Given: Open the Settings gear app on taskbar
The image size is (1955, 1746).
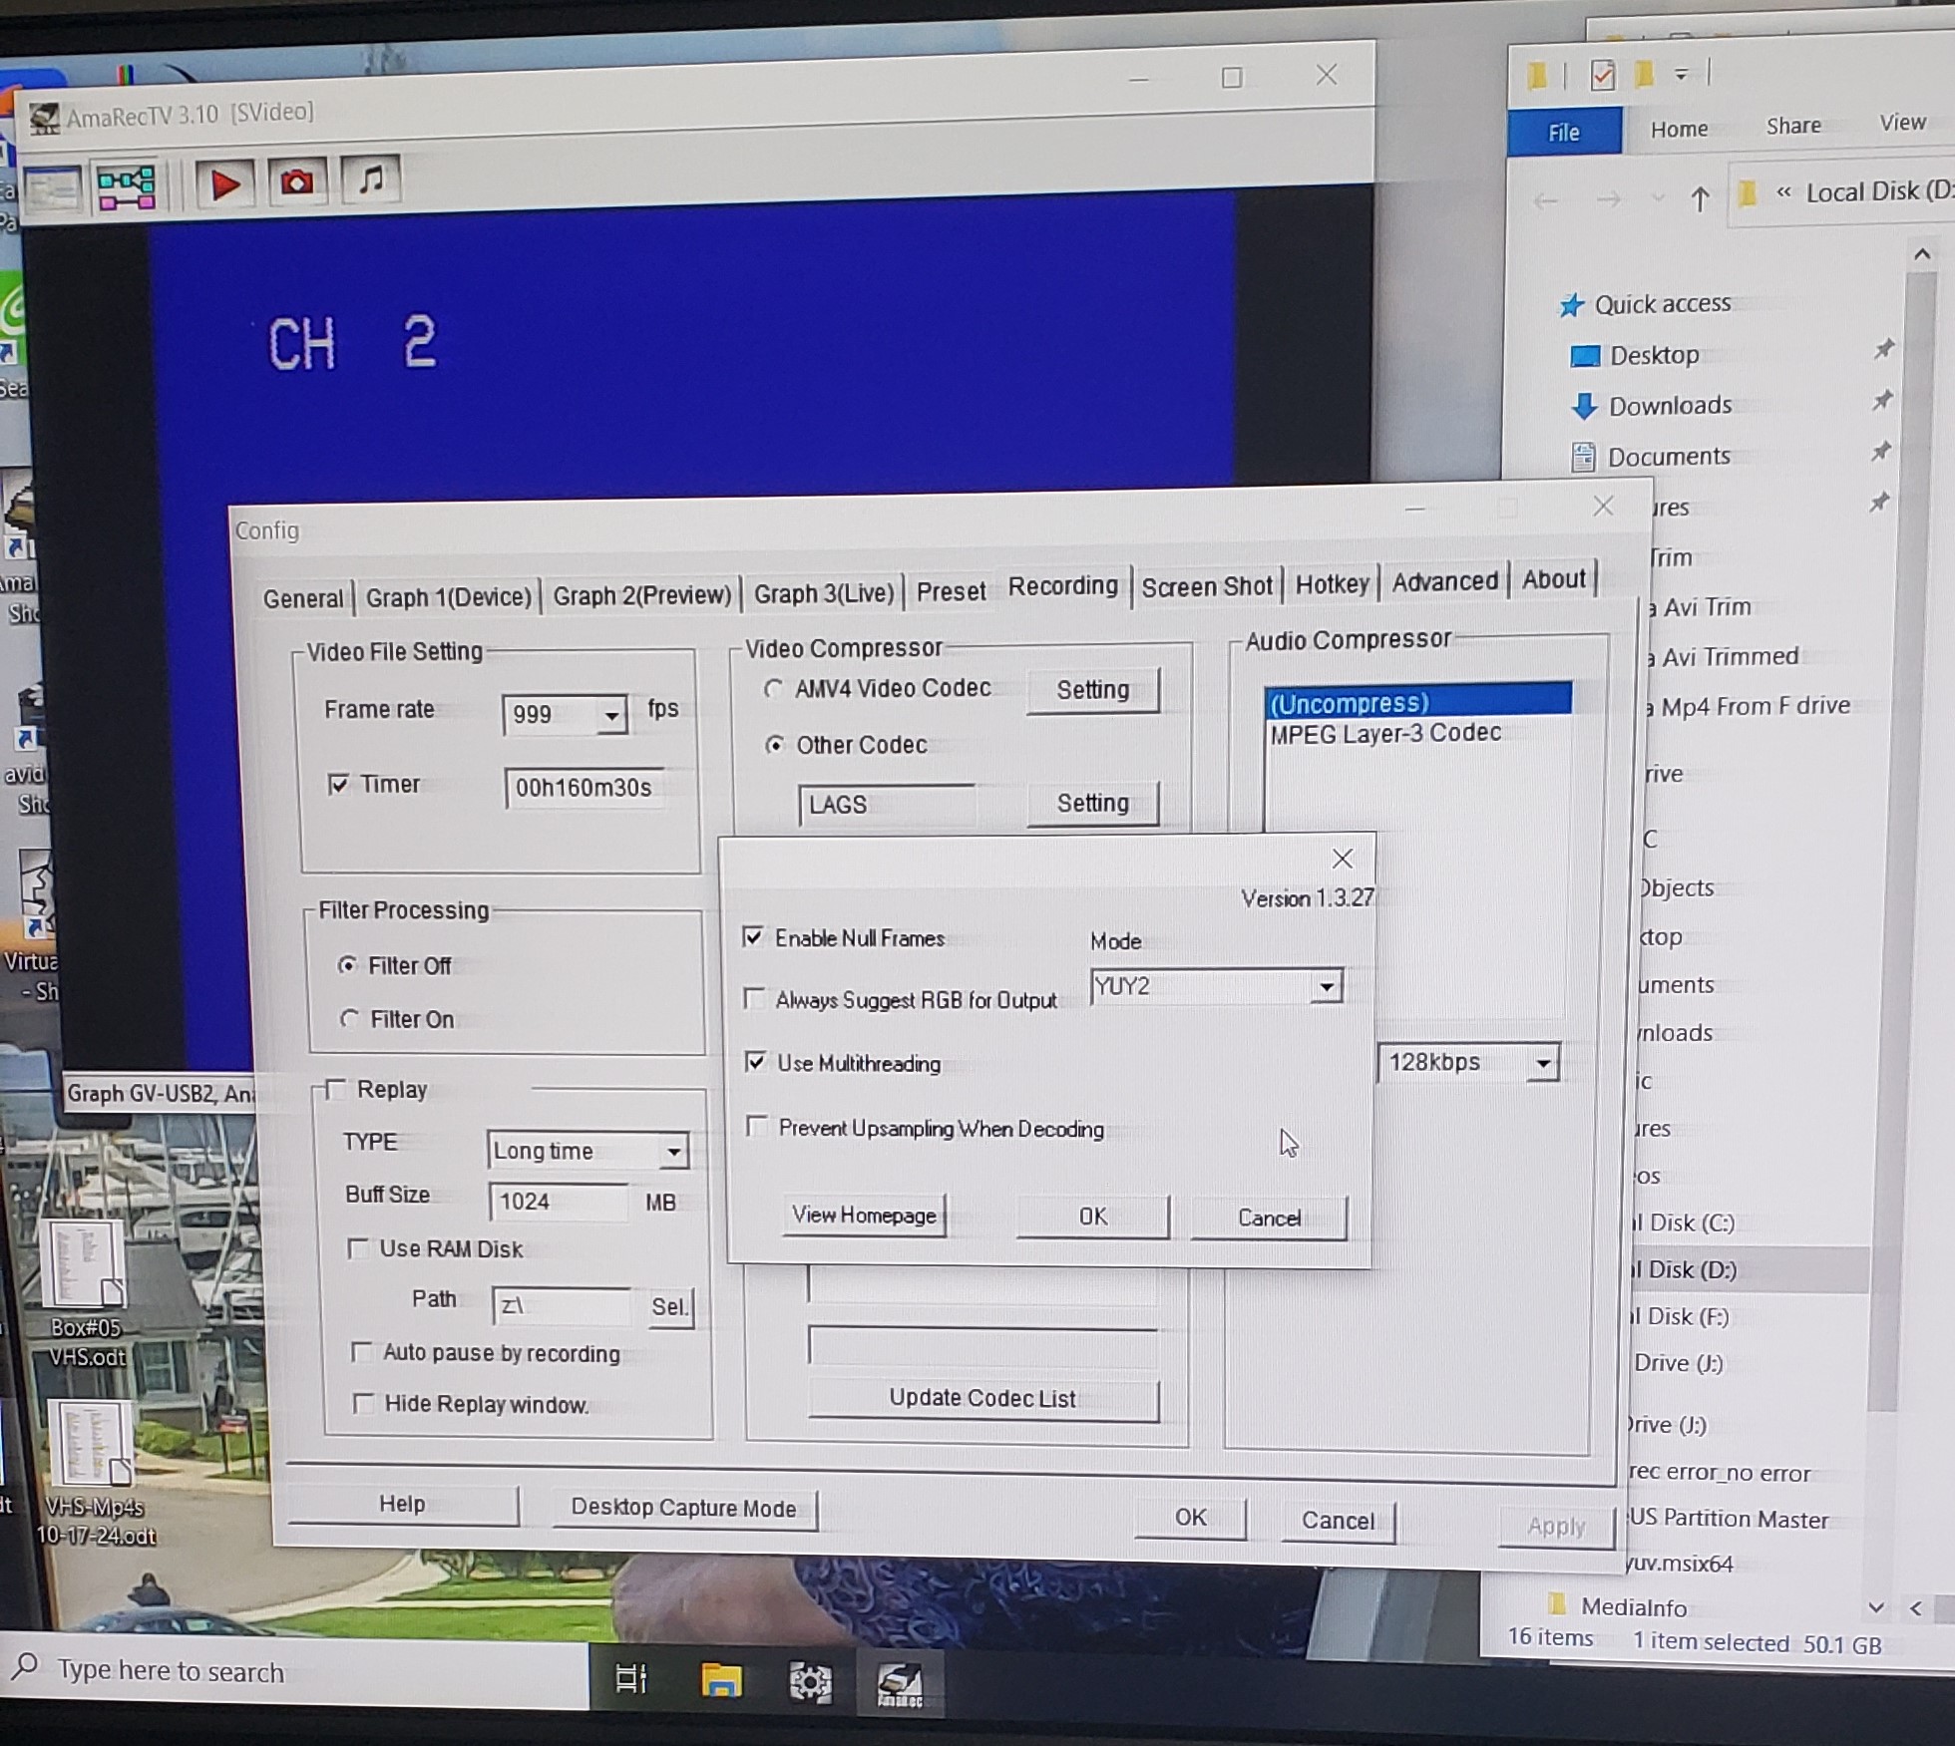Looking at the screenshot, I should [810, 1682].
